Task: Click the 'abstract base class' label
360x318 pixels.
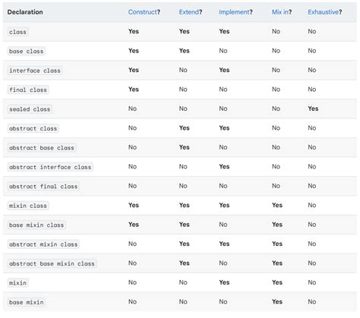Action: 42,148
